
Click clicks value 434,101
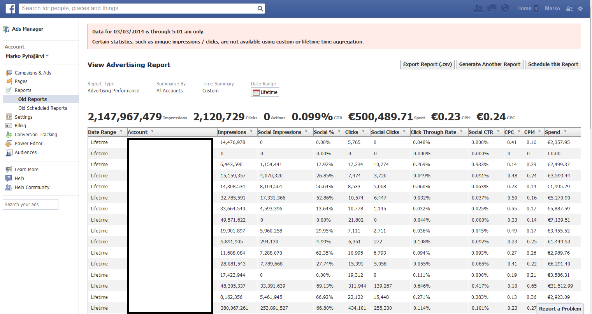pyautogui.click(x=357, y=308)
